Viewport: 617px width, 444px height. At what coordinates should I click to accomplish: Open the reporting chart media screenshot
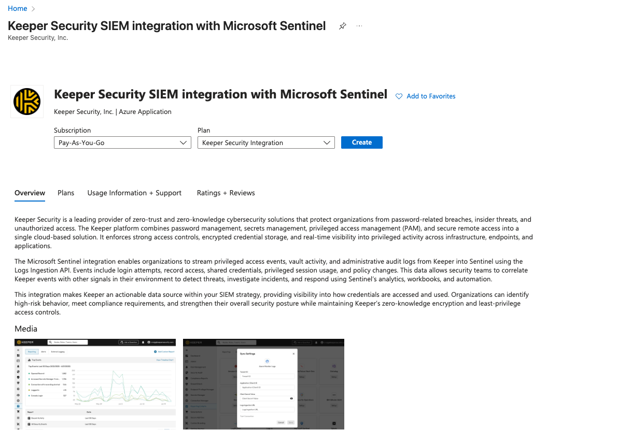tap(95, 384)
